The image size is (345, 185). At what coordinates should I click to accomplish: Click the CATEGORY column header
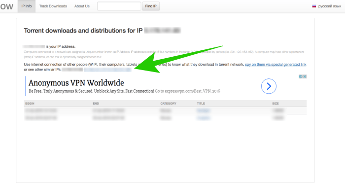coord(169,104)
